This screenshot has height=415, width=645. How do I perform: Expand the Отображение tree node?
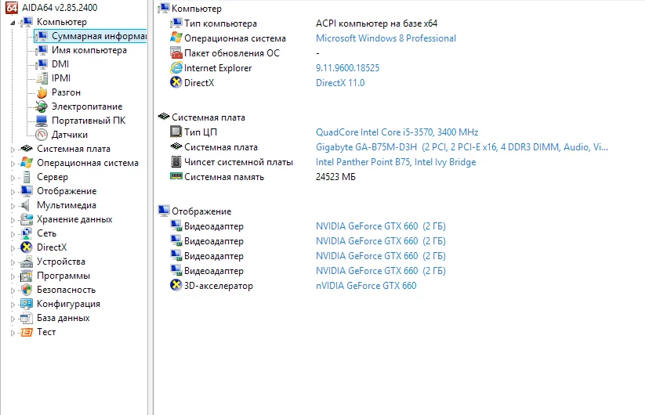click(x=13, y=192)
